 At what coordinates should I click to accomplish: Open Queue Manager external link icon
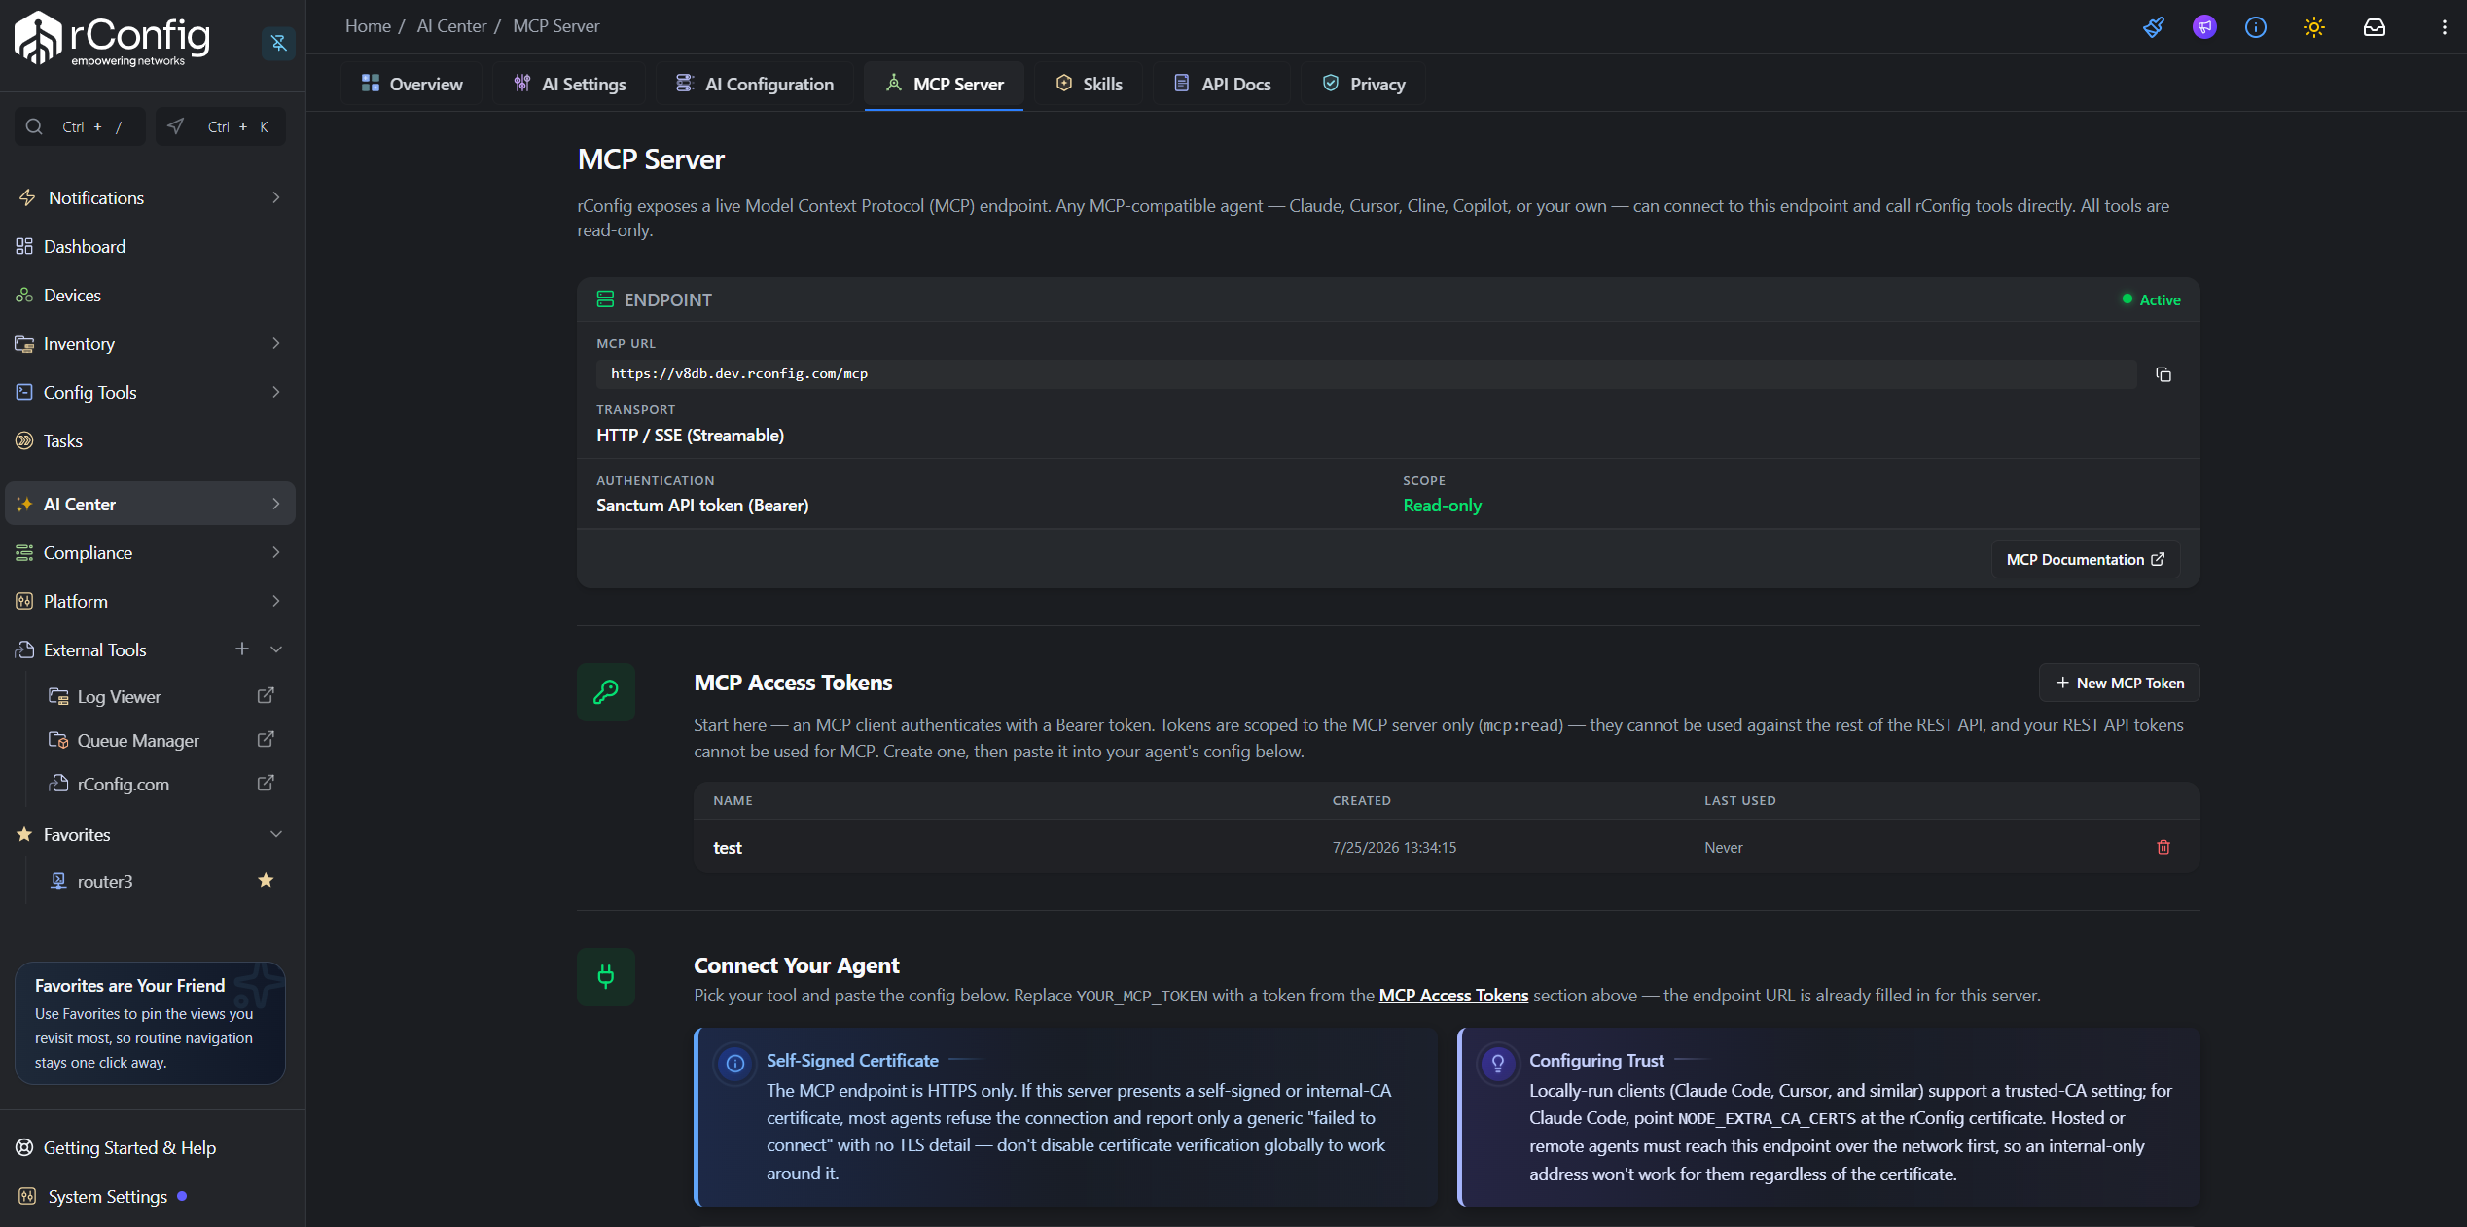pos(266,740)
